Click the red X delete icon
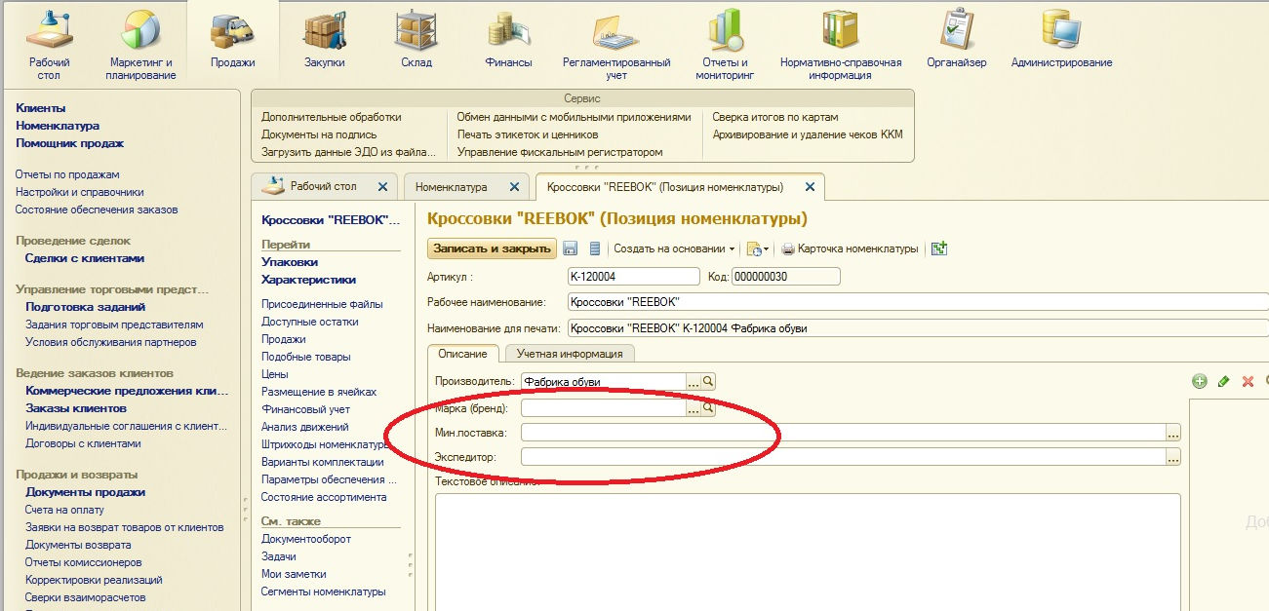The width and height of the screenshot is (1269, 611). coord(1248,381)
